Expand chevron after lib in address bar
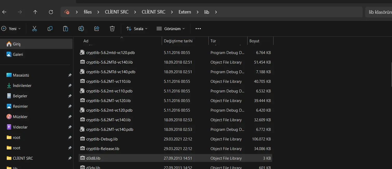This screenshot has height=169, width=392. click(216, 12)
